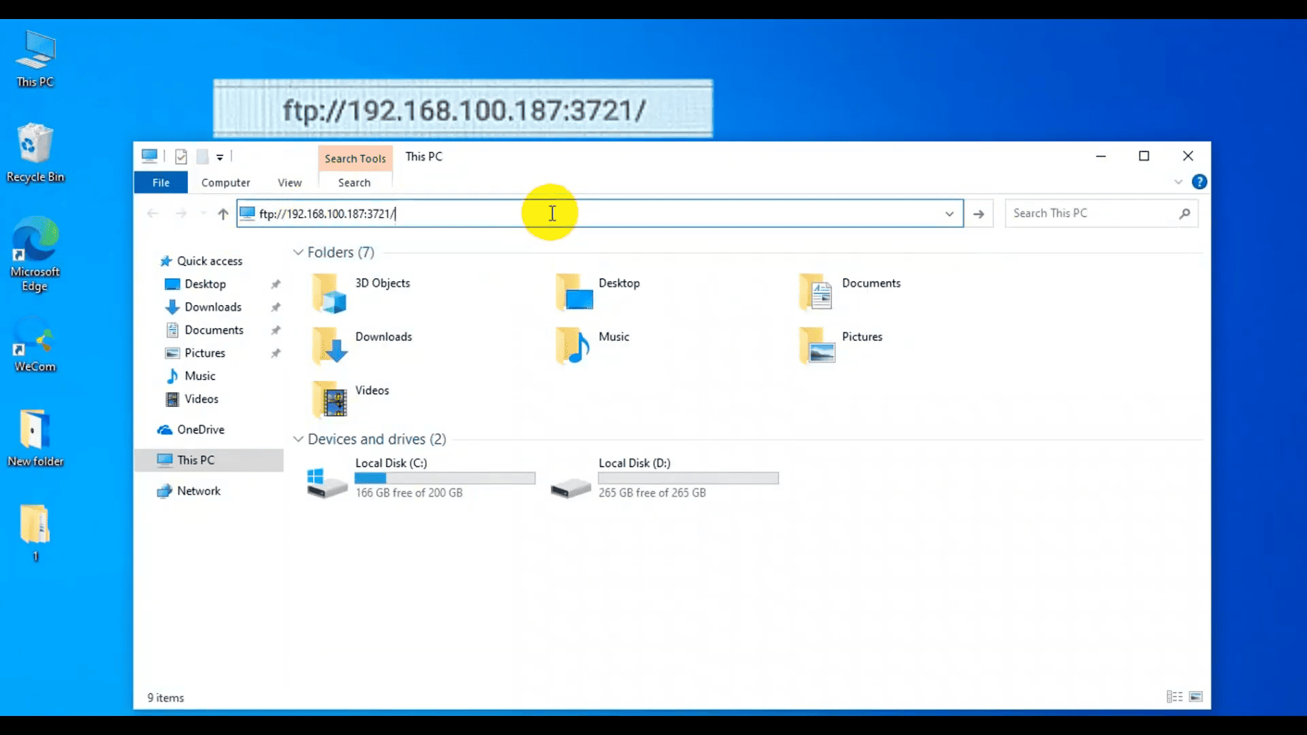Collapse the Folders (7) group
Image resolution: width=1307 pixels, height=735 pixels.
click(297, 252)
